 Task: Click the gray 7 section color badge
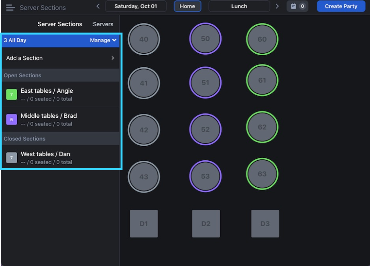[12, 157]
